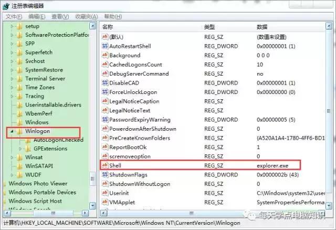Select the LegalNoticeCaption value entry
Viewport: 336px width, 230px height.
click(x=133, y=101)
